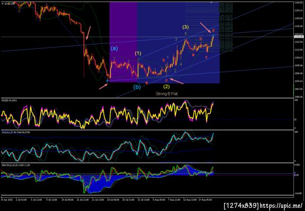
Task: Select the red d wave label
Action: pos(213,30)
